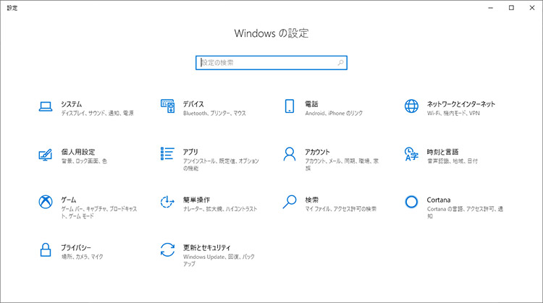Image resolution: width=543 pixels, height=303 pixels.
Task: Open the ネットワークとインターネット globe icon
Action: pyautogui.click(x=411, y=107)
